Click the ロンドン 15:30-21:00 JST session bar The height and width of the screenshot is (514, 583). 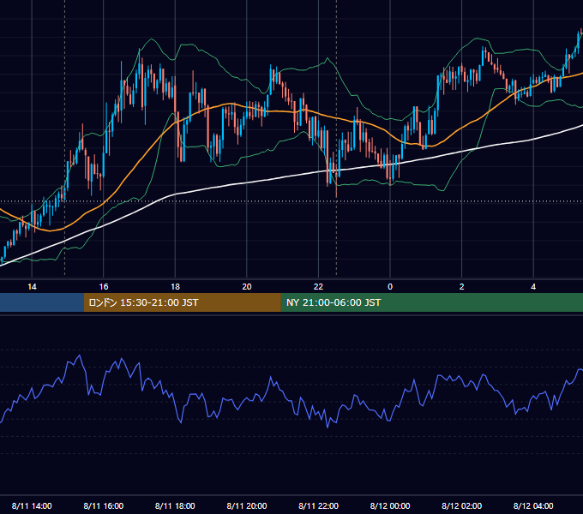click(x=182, y=302)
